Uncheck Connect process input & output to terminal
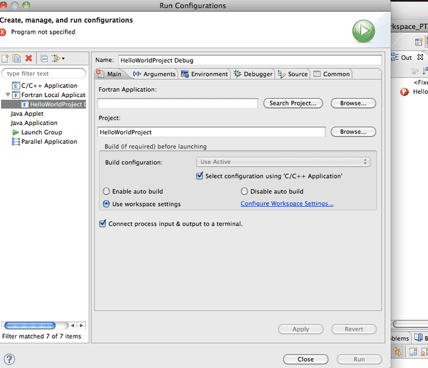428x368 pixels. 102,224
